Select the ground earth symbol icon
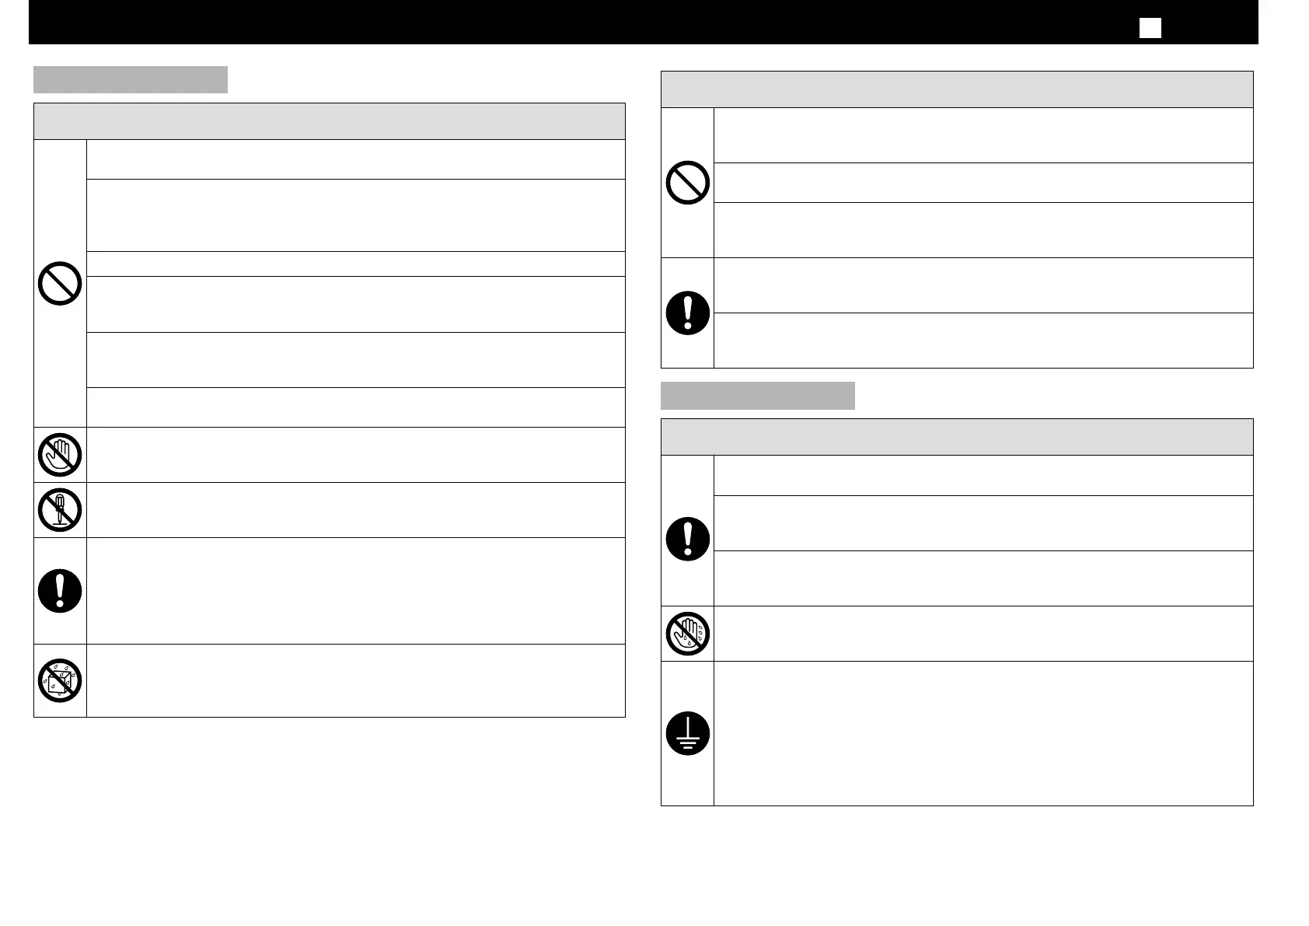 (688, 733)
